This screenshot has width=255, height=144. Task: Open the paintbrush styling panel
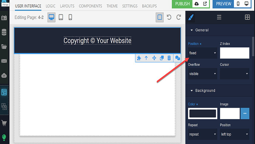pyautogui.click(x=191, y=17)
